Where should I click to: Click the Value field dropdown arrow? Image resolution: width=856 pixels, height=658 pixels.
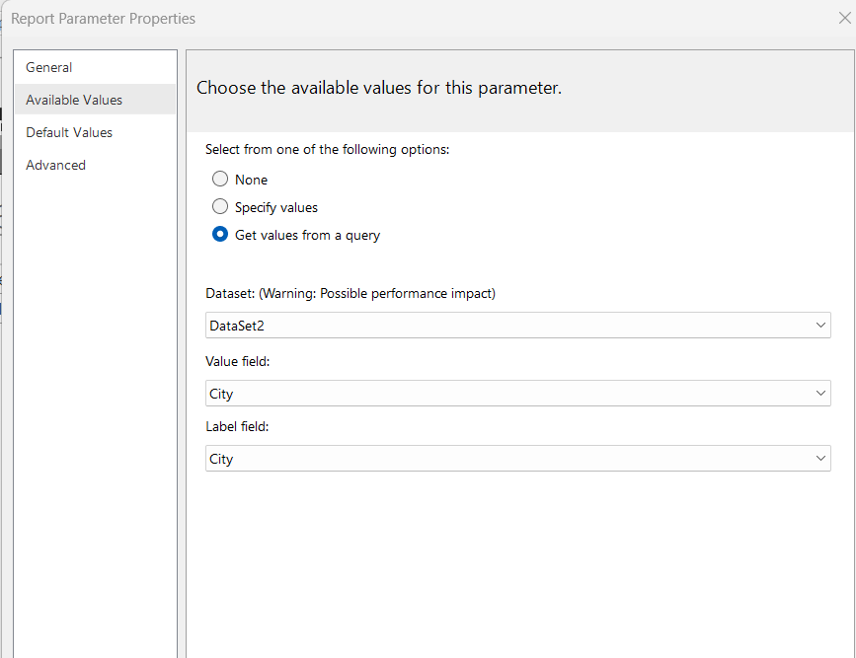pos(820,394)
